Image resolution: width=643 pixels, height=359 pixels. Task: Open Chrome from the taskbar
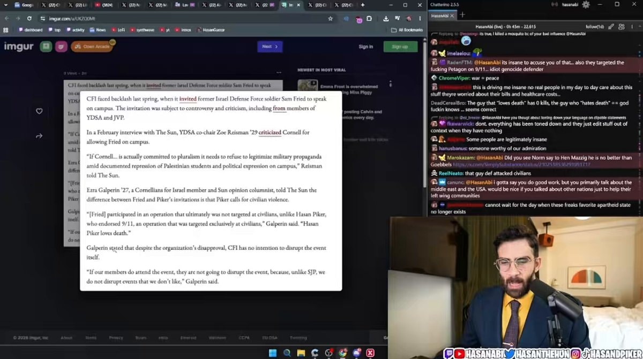pyautogui.click(x=342, y=353)
